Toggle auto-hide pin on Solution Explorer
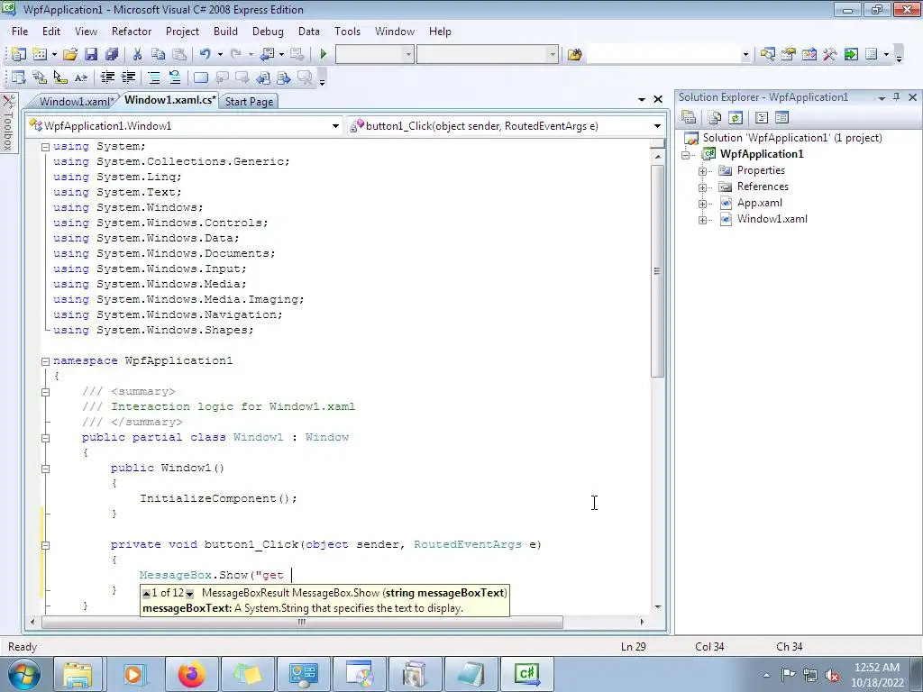Viewport: 923px width, 692px height. point(897,97)
